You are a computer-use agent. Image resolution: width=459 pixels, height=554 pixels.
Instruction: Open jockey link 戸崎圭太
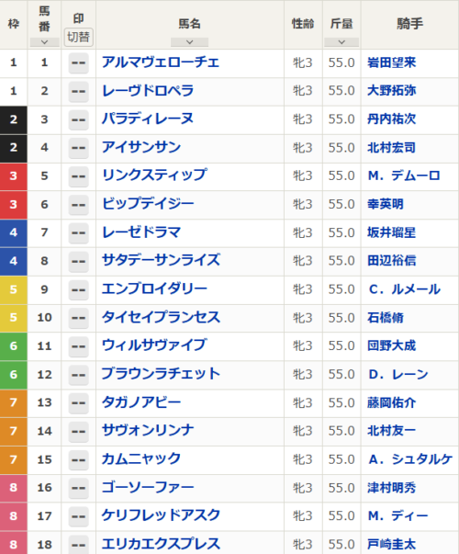point(392,544)
